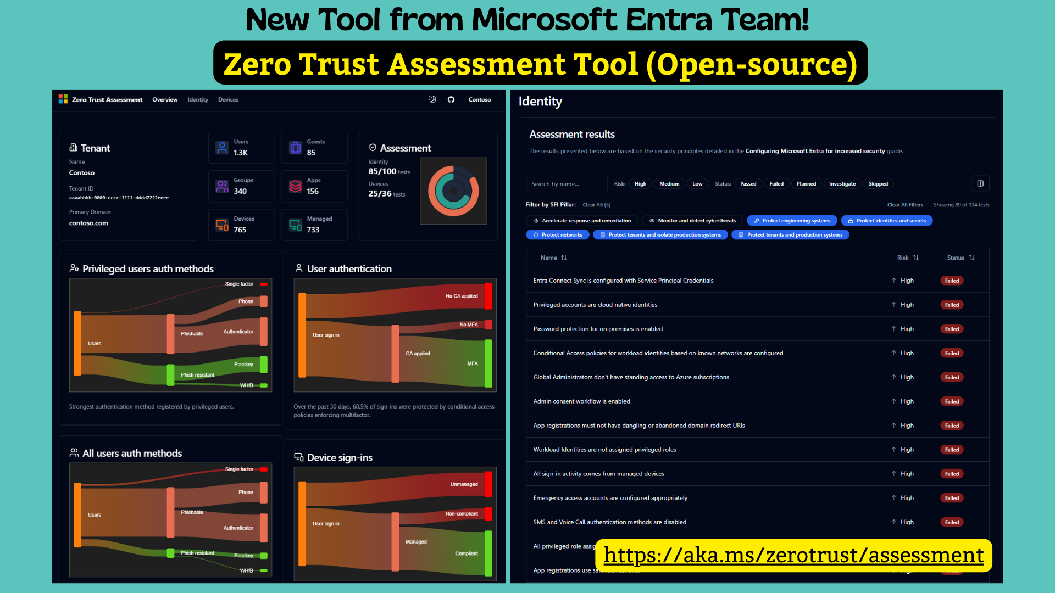The width and height of the screenshot is (1055, 593).
Task: Toggle Protect tenants and isolate production systems
Action: point(660,235)
